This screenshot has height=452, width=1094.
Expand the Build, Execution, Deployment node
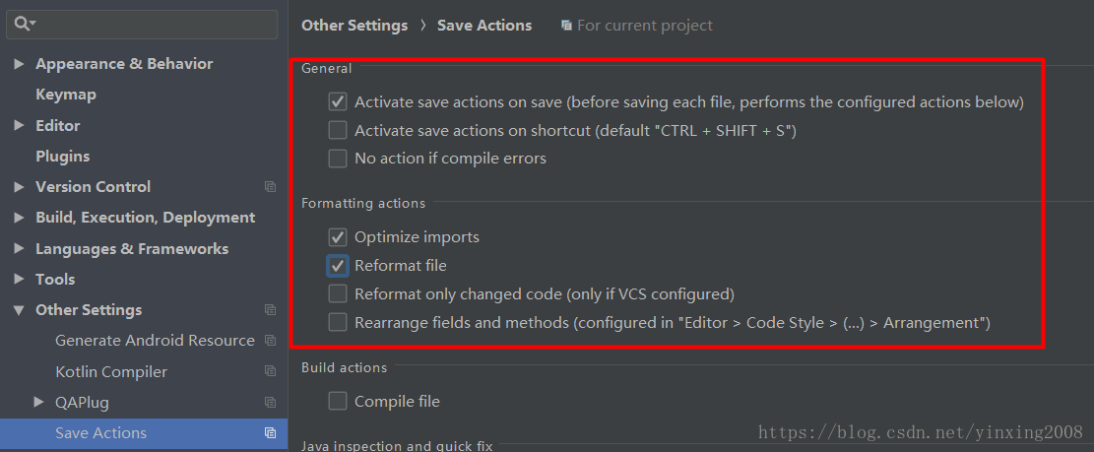coord(19,218)
